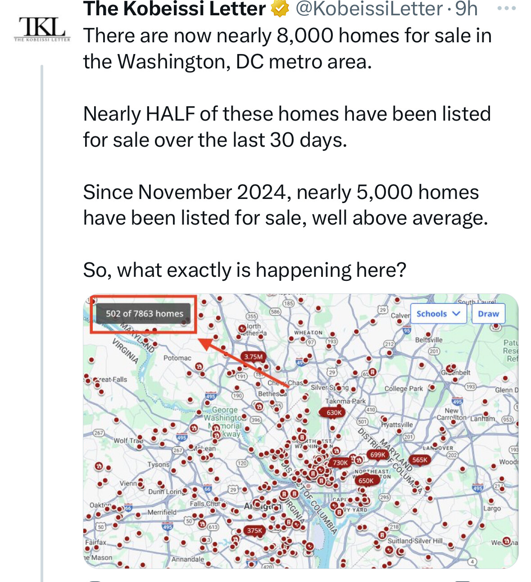Click the tweet text about Washington homes
The height and width of the screenshot is (582, 531).
pyautogui.click(x=287, y=153)
